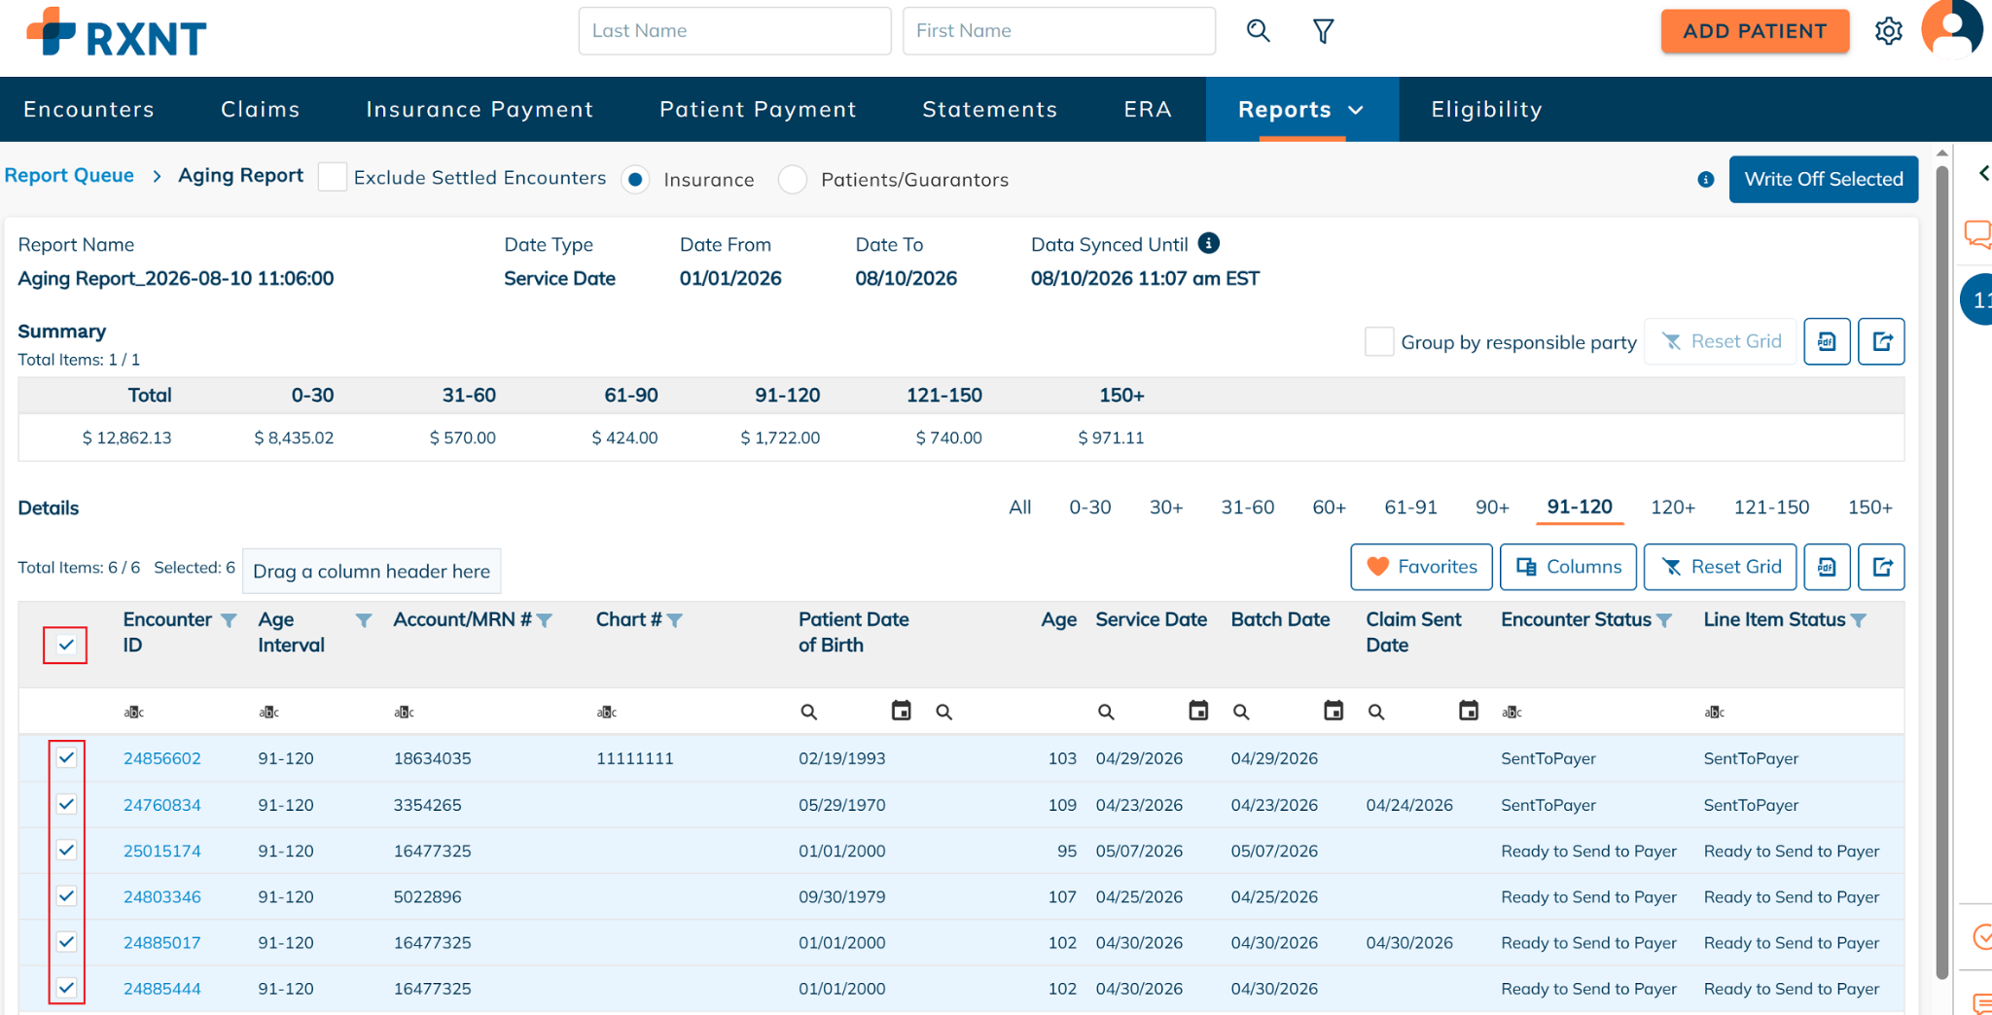Select the Patients/Guarantors radio button
The height and width of the screenshot is (1015, 1992).
coord(793,180)
